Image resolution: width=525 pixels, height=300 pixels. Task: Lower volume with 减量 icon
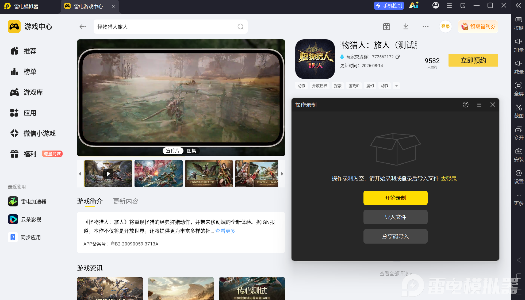[x=519, y=67]
